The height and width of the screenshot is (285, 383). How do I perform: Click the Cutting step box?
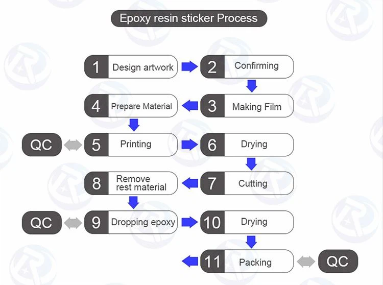tap(247, 183)
